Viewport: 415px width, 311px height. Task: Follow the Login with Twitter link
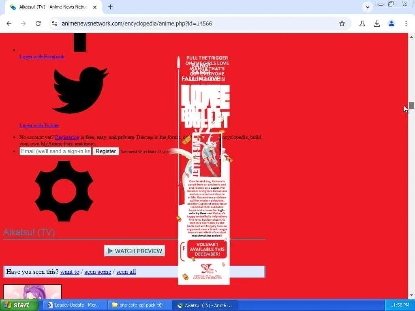click(39, 126)
